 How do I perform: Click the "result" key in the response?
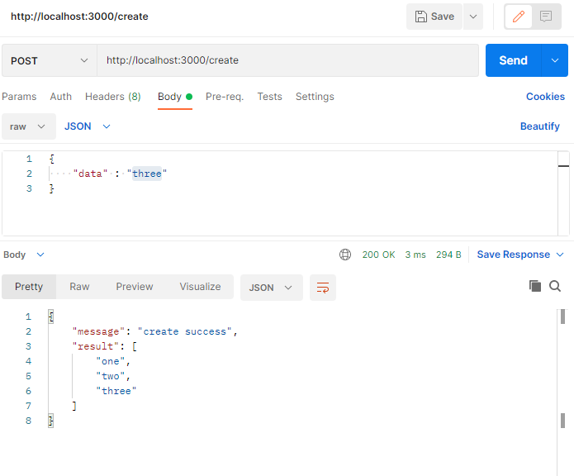tap(96, 346)
